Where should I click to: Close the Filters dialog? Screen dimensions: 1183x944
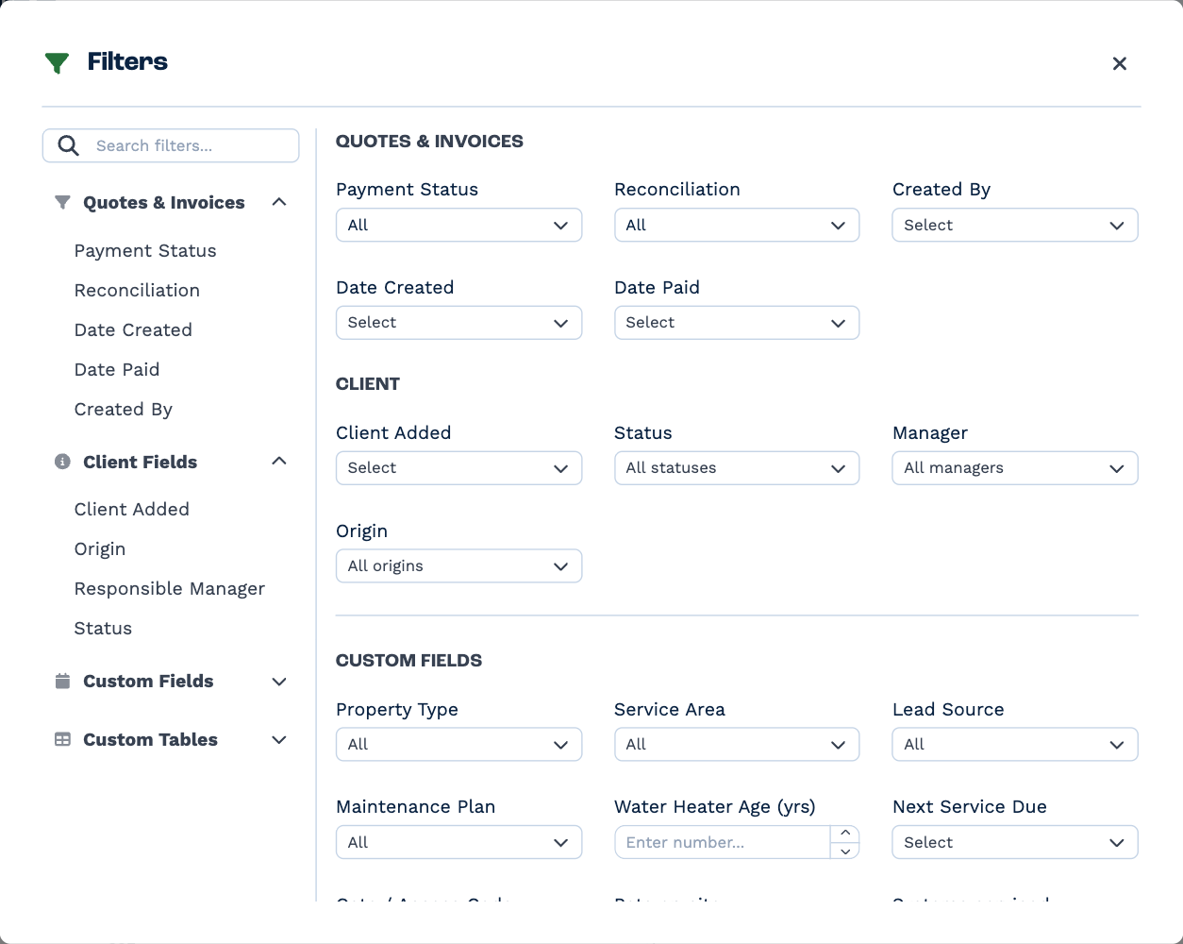click(x=1120, y=63)
